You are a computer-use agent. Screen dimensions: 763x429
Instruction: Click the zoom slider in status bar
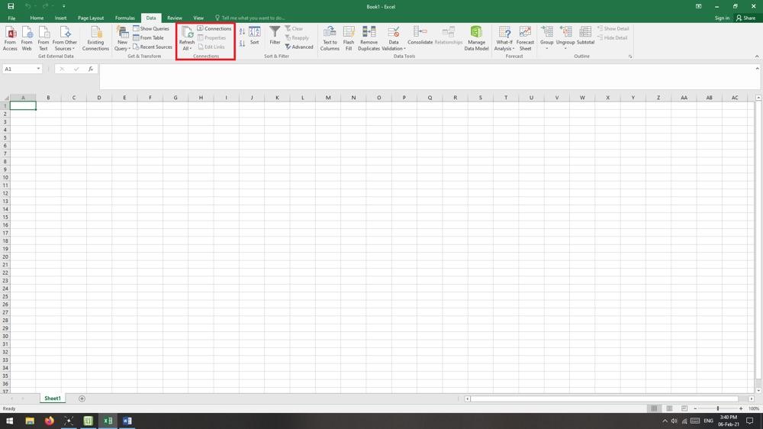(717, 408)
